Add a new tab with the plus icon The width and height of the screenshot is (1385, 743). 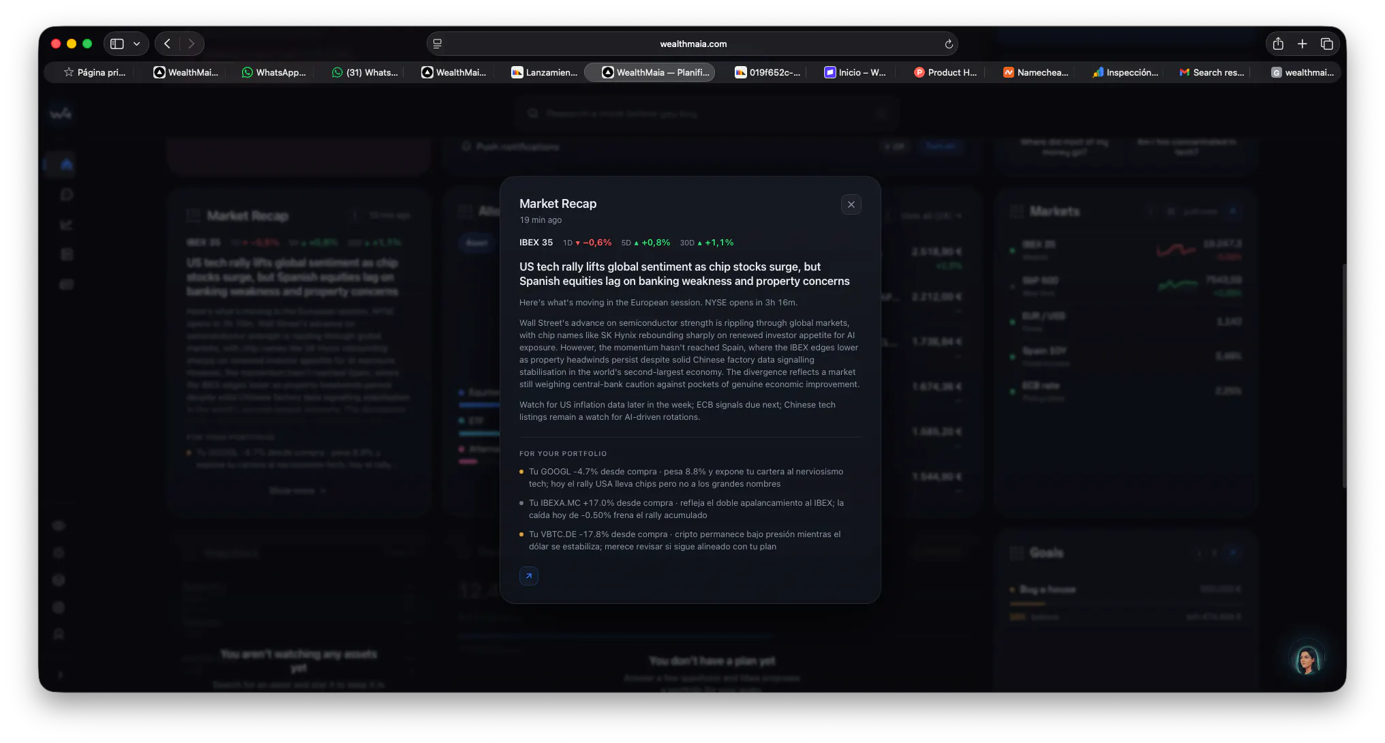1302,44
